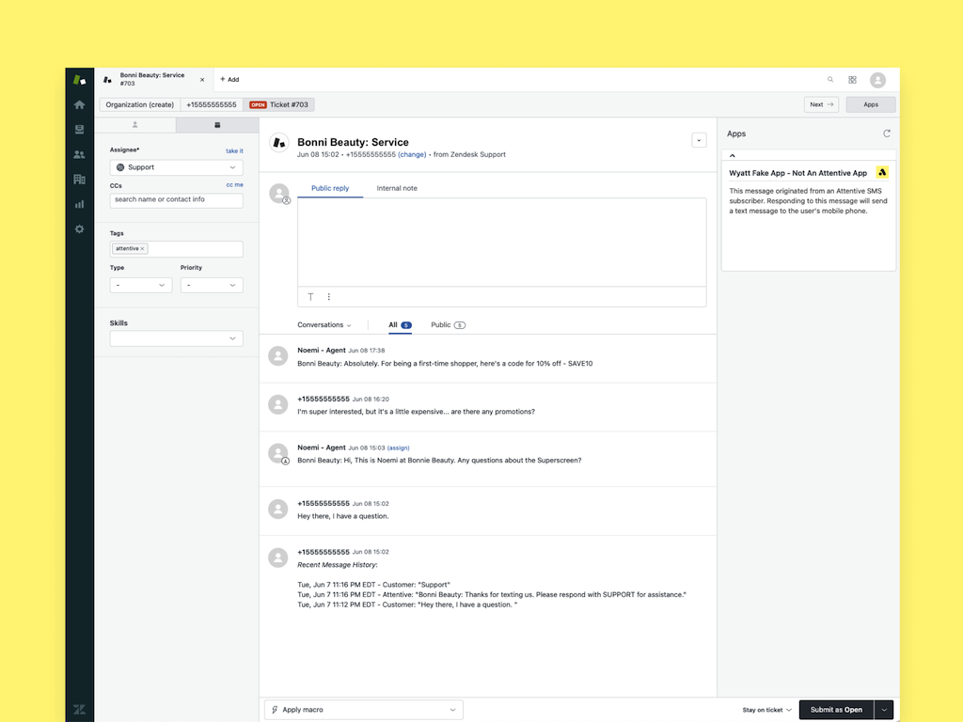This screenshot has width=963, height=722.
Task: Open the Admin gear icon in the sidebar
Action: coord(79,229)
